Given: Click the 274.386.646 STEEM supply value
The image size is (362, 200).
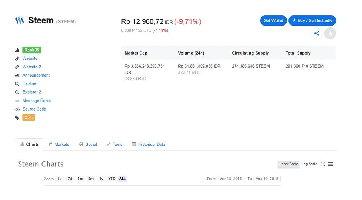Looking at the screenshot, I should tap(251, 66).
